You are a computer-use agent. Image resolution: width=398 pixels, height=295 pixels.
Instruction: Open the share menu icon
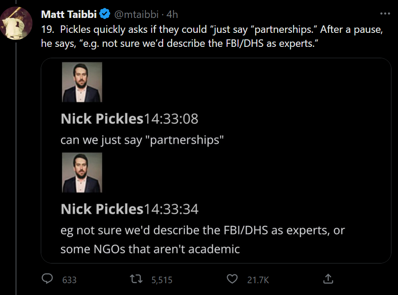(x=327, y=278)
